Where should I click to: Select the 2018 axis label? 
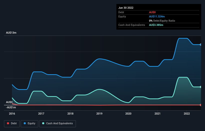point(70,114)
